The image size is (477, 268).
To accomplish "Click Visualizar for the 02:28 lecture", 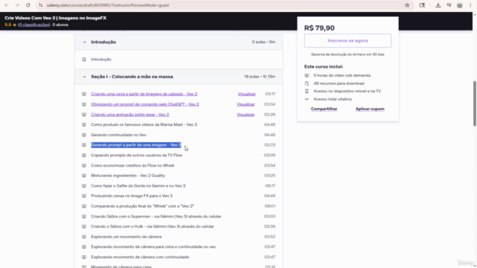I will click(x=246, y=115).
